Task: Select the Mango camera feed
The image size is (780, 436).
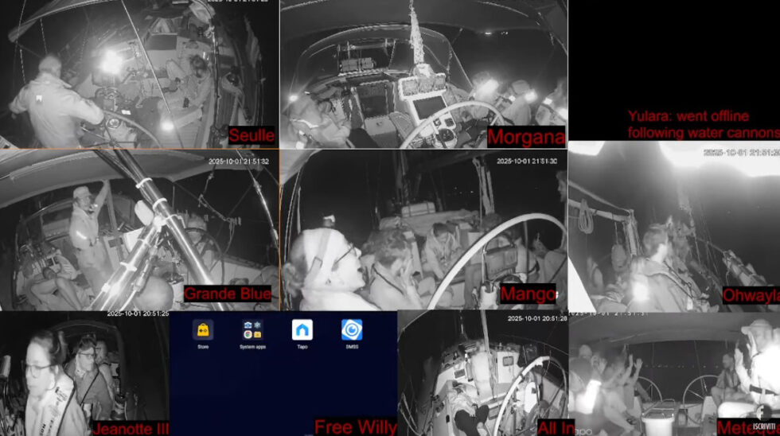Action: (x=423, y=229)
